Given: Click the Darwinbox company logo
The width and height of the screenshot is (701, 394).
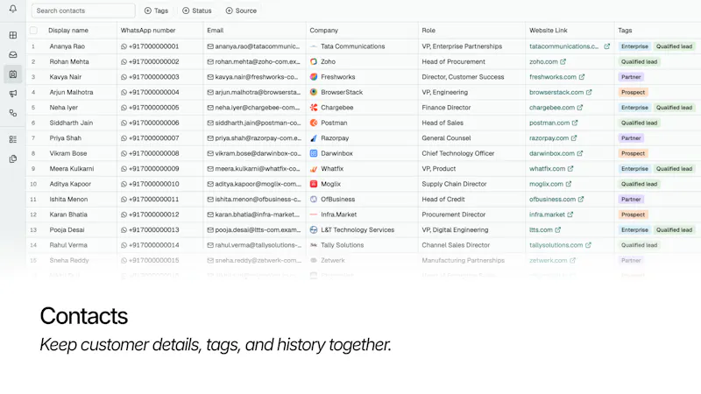Looking at the screenshot, I should pos(314,153).
